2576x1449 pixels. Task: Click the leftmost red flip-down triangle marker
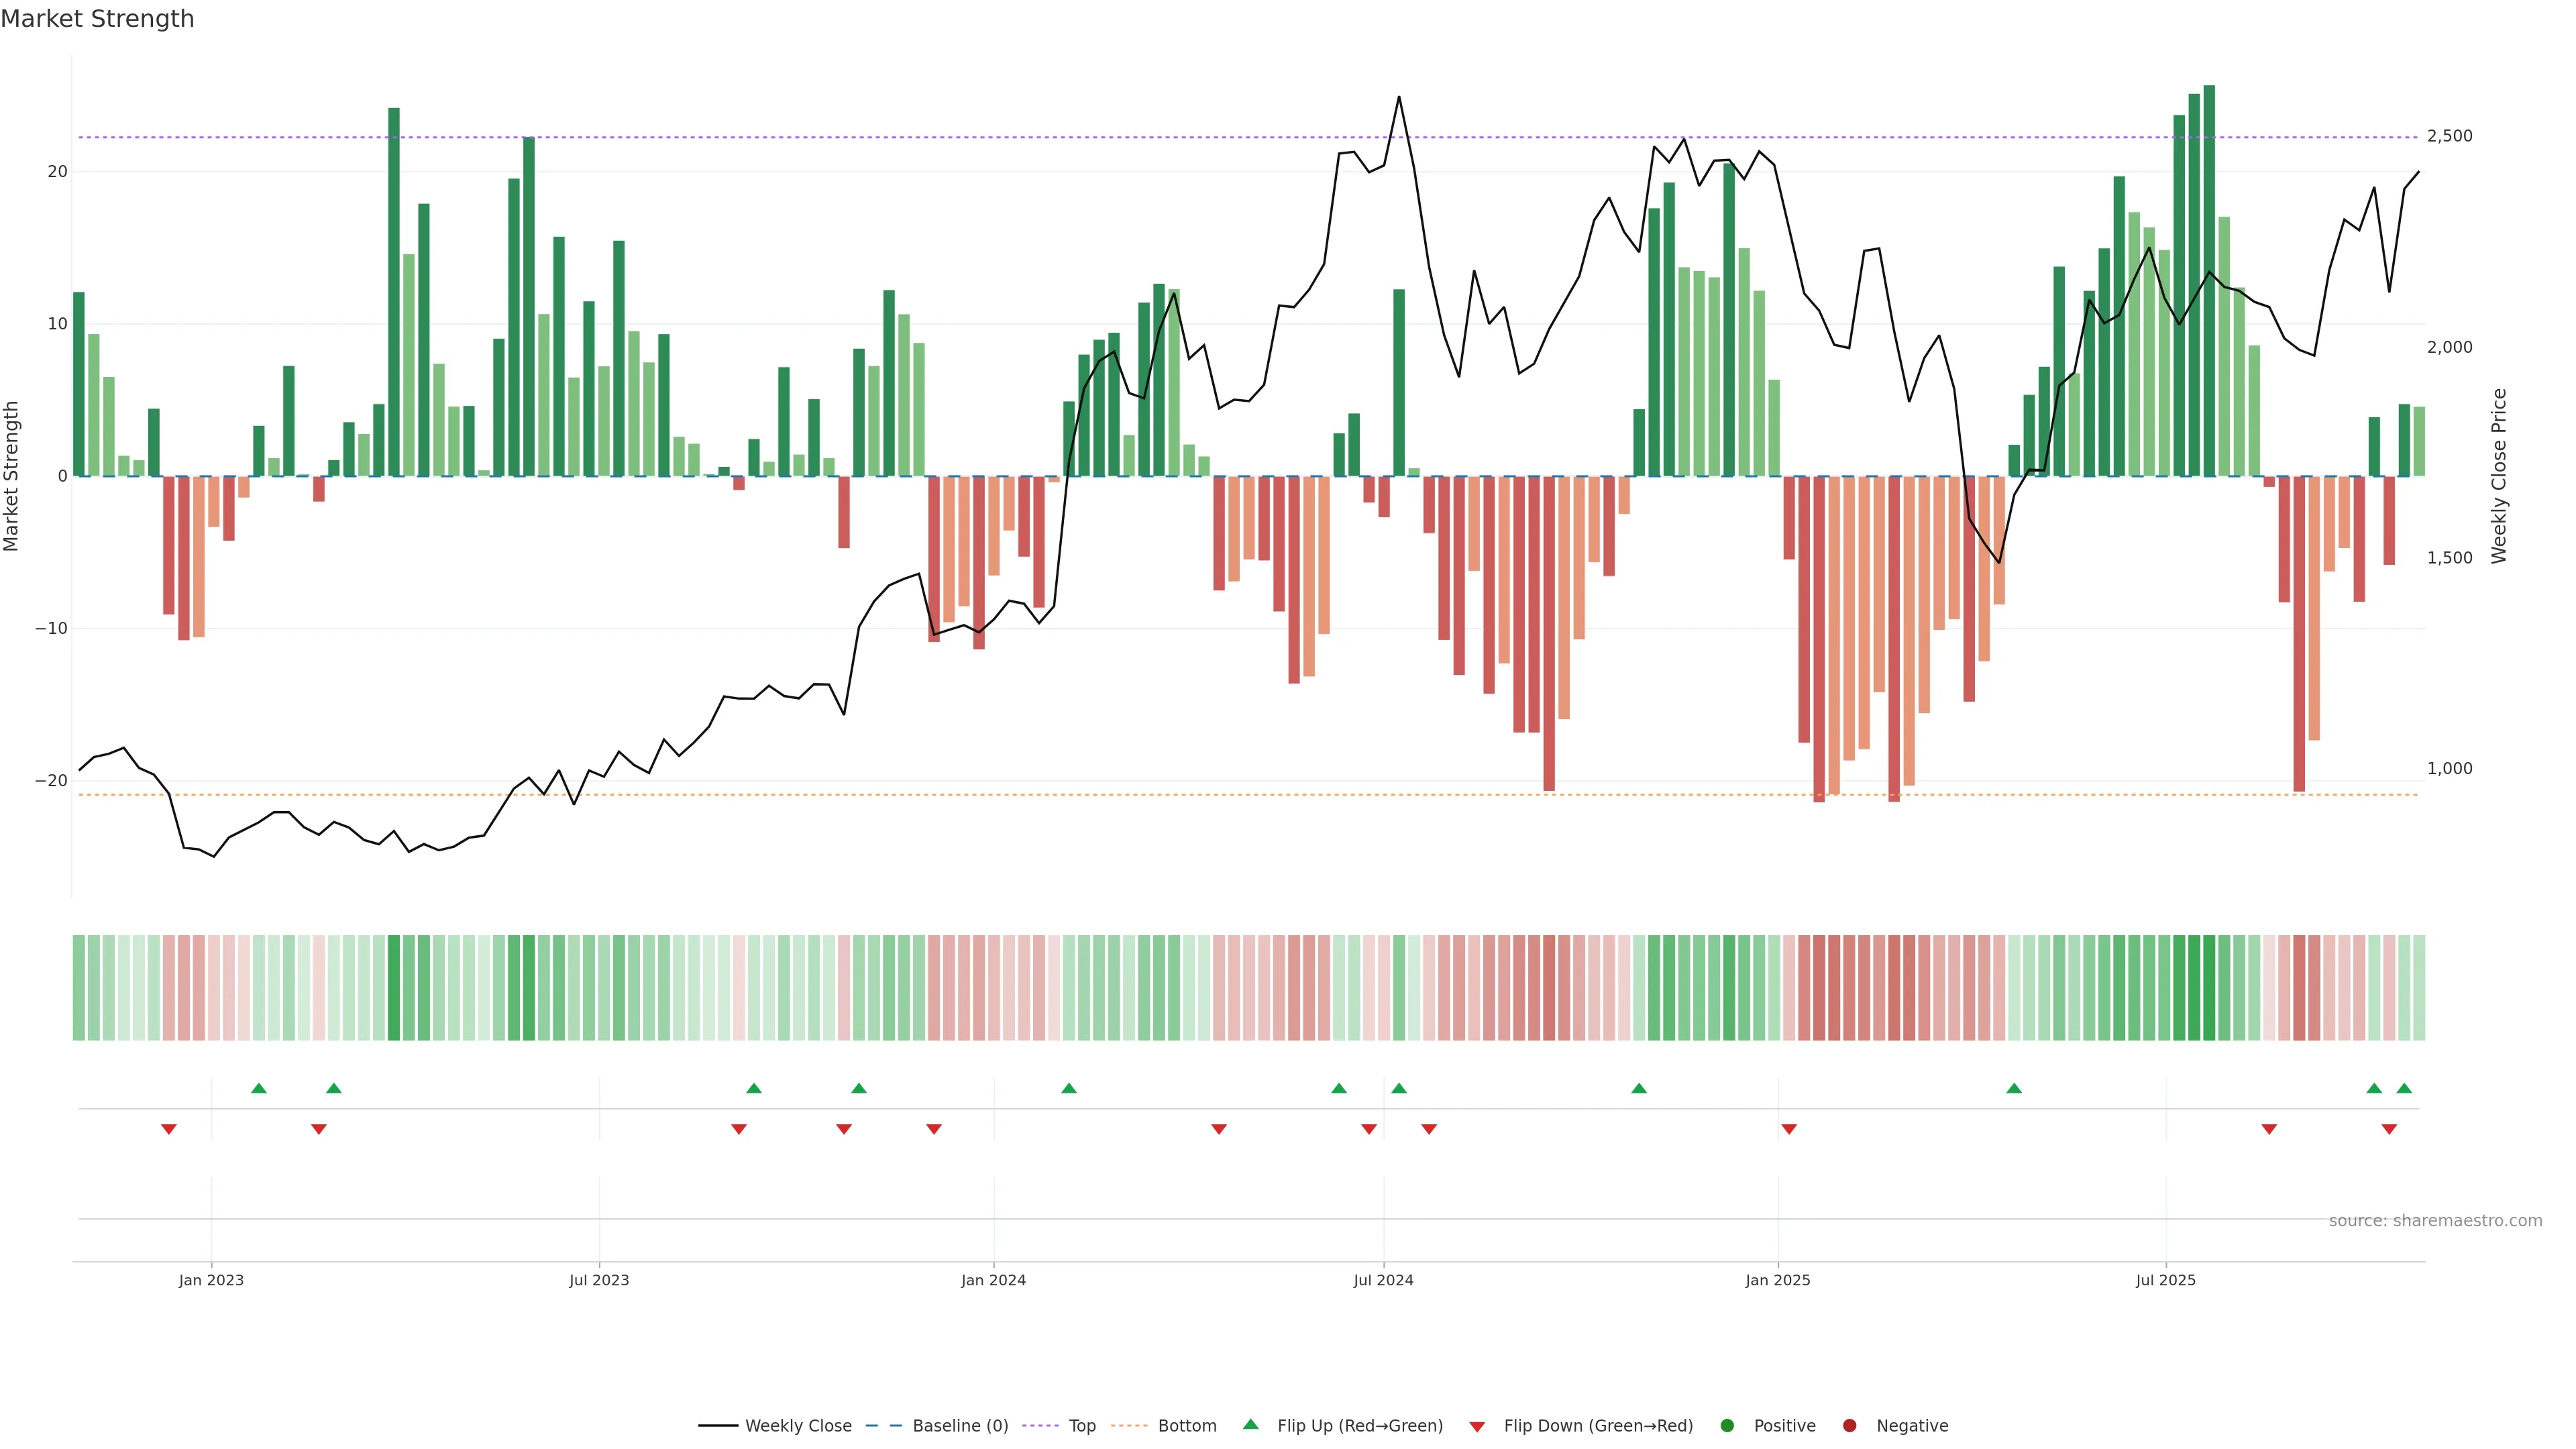pos(169,1129)
